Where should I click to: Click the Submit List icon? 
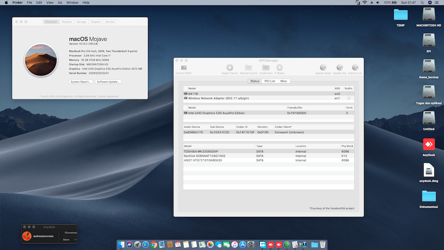pos(355,68)
